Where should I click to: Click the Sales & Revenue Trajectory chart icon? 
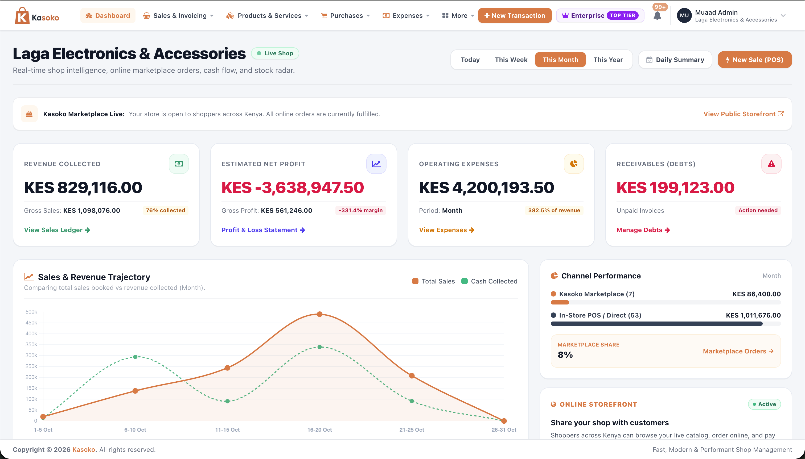coord(29,277)
